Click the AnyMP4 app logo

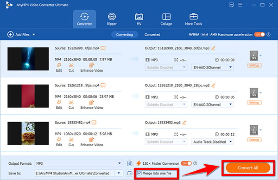pos(9,5)
